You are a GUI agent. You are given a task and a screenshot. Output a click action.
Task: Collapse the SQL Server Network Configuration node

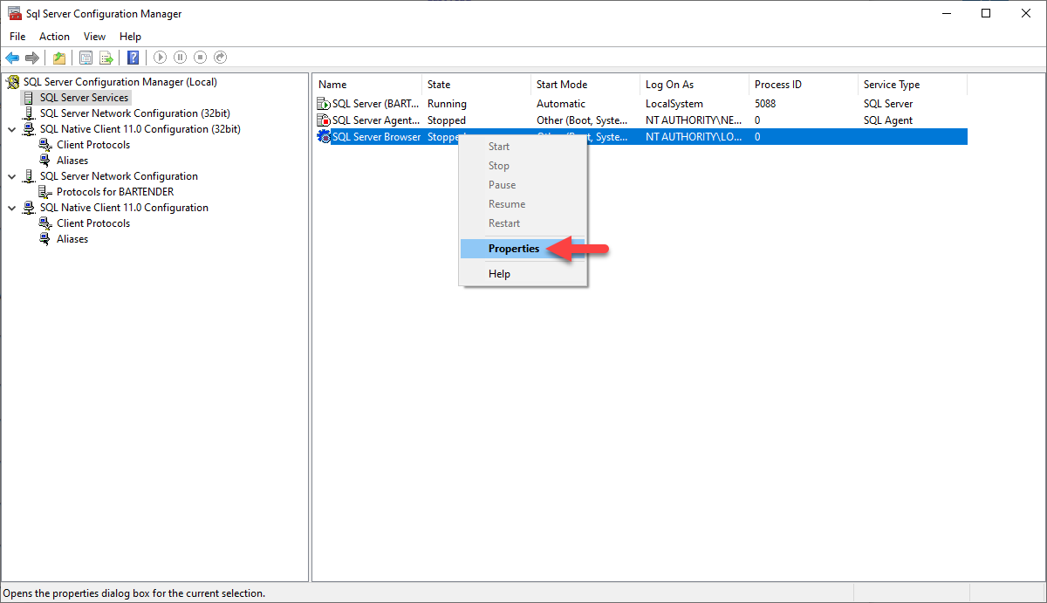[12, 176]
